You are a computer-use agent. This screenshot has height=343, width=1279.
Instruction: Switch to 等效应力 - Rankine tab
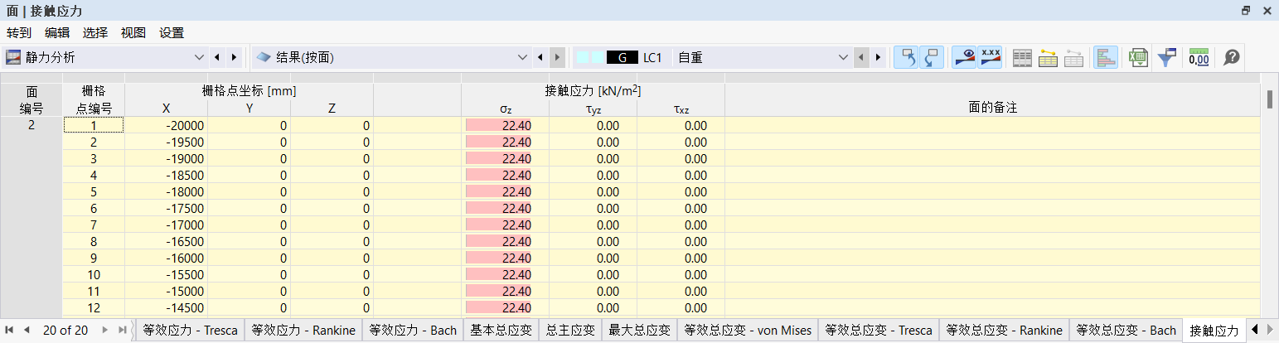(x=303, y=330)
